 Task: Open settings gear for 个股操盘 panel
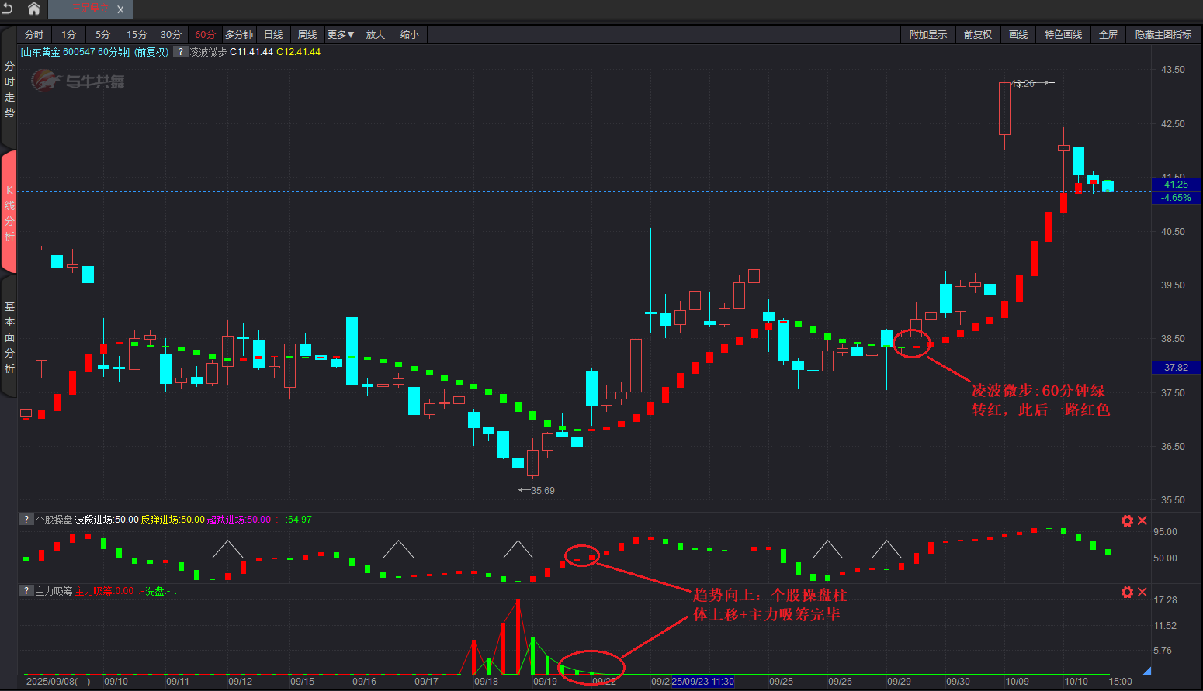[1127, 520]
